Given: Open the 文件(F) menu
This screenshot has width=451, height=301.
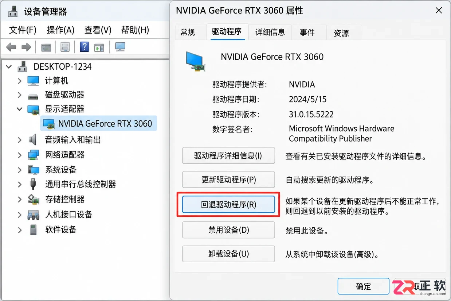Looking at the screenshot, I should [23, 30].
